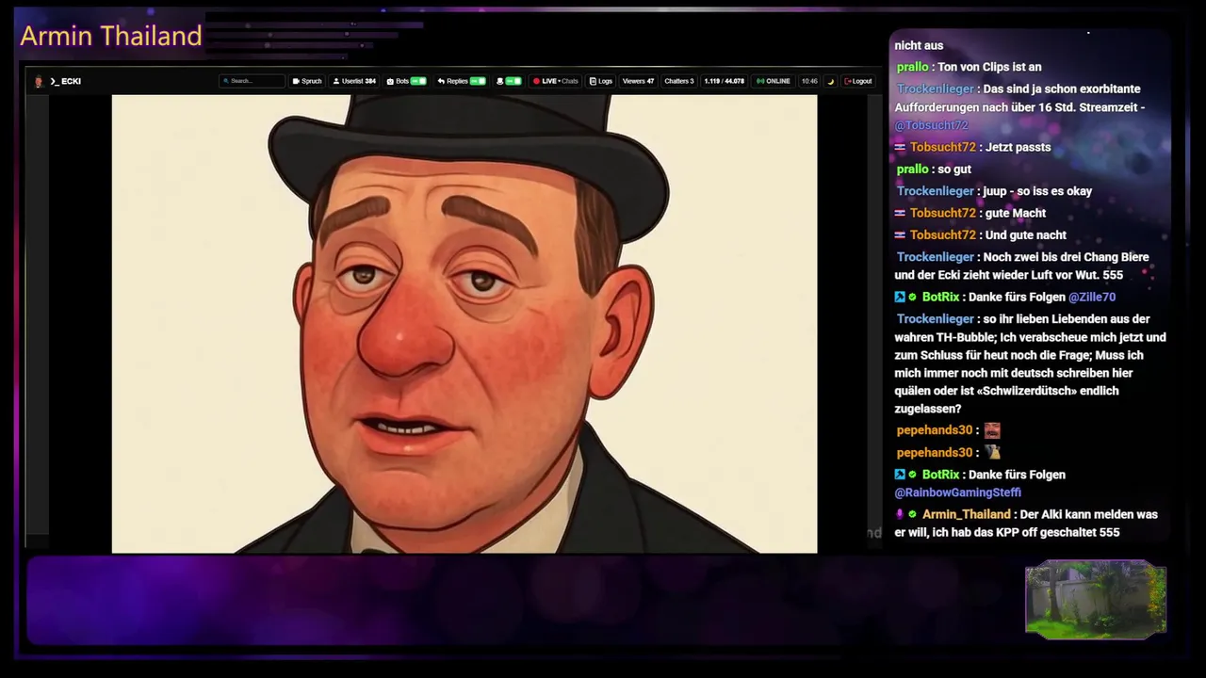Click Tobsucht72's message 'Und gute nacht'

(1026, 235)
